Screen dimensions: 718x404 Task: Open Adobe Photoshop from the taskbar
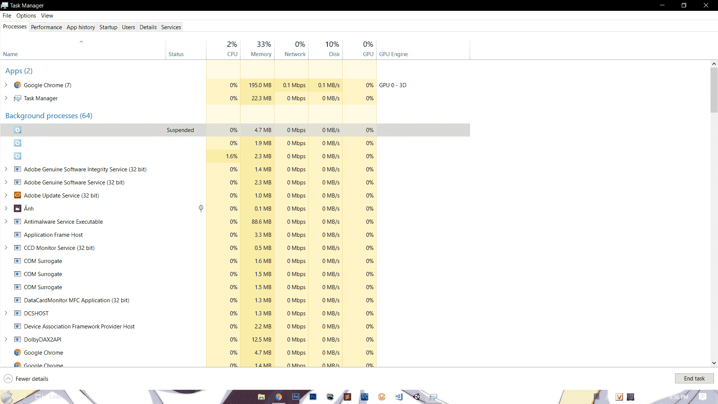point(313,397)
